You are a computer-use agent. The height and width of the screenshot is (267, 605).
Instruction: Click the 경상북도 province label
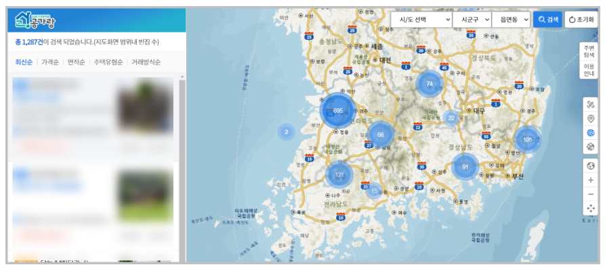(484, 57)
